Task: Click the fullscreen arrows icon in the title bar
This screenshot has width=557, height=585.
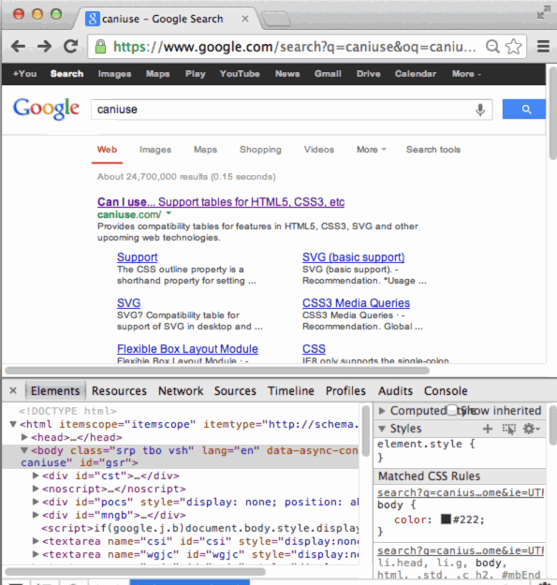Action: (544, 12)
